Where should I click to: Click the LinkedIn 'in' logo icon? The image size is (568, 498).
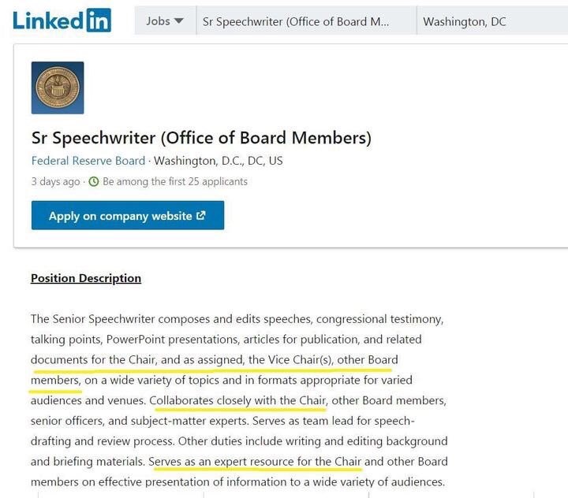(x=99, y=20)
